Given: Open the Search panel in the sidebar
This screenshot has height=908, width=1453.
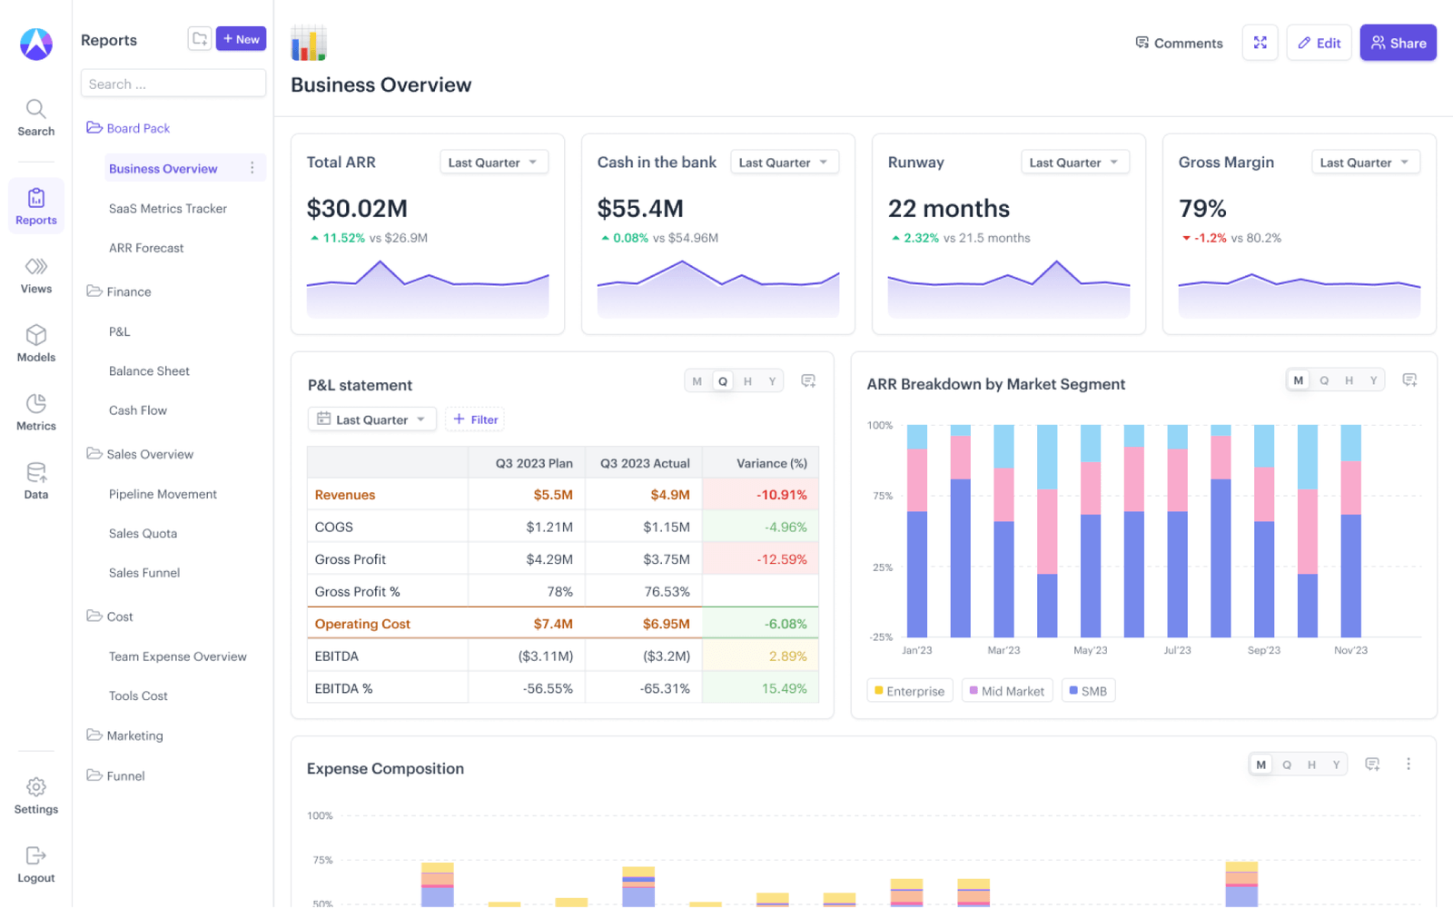Looking at the screenshot, I should [x=35, y=116].
